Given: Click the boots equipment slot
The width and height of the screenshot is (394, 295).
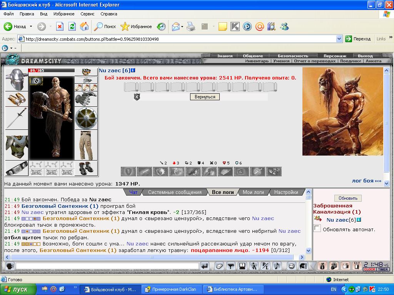Looking at the screenshot, I should (x=86, y=168).
